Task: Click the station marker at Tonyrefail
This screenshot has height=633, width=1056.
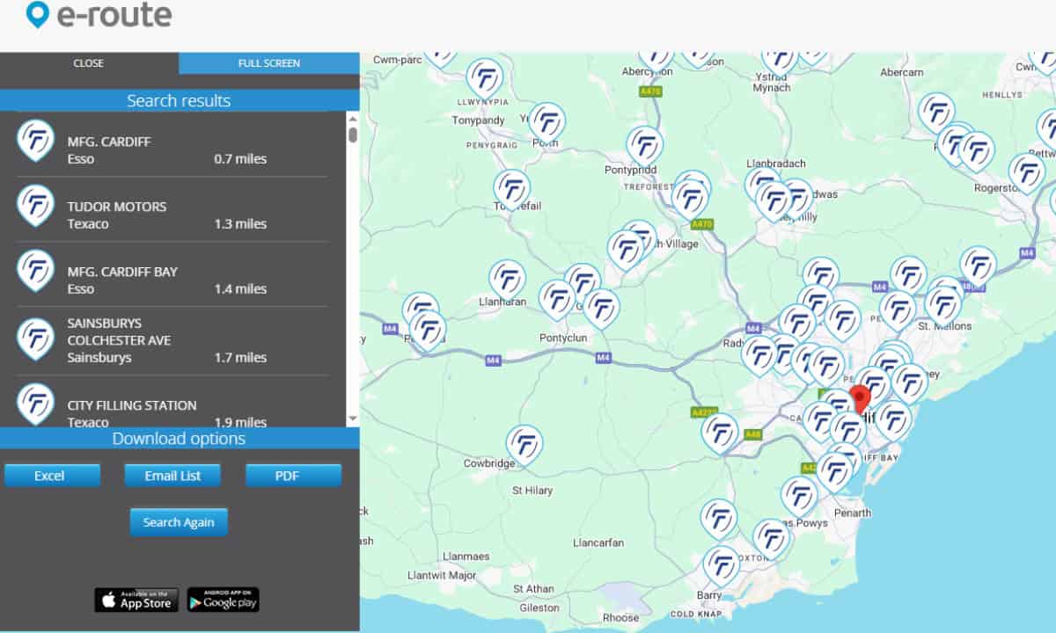Action: coord(511,190)
